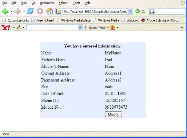Screen dimensions: 187x138
Task: Click the green Go button icon
Action: tap(137, 12)
